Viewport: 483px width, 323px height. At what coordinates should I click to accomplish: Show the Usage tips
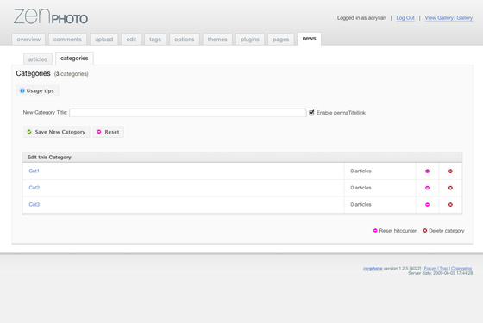tap(37, 90)
